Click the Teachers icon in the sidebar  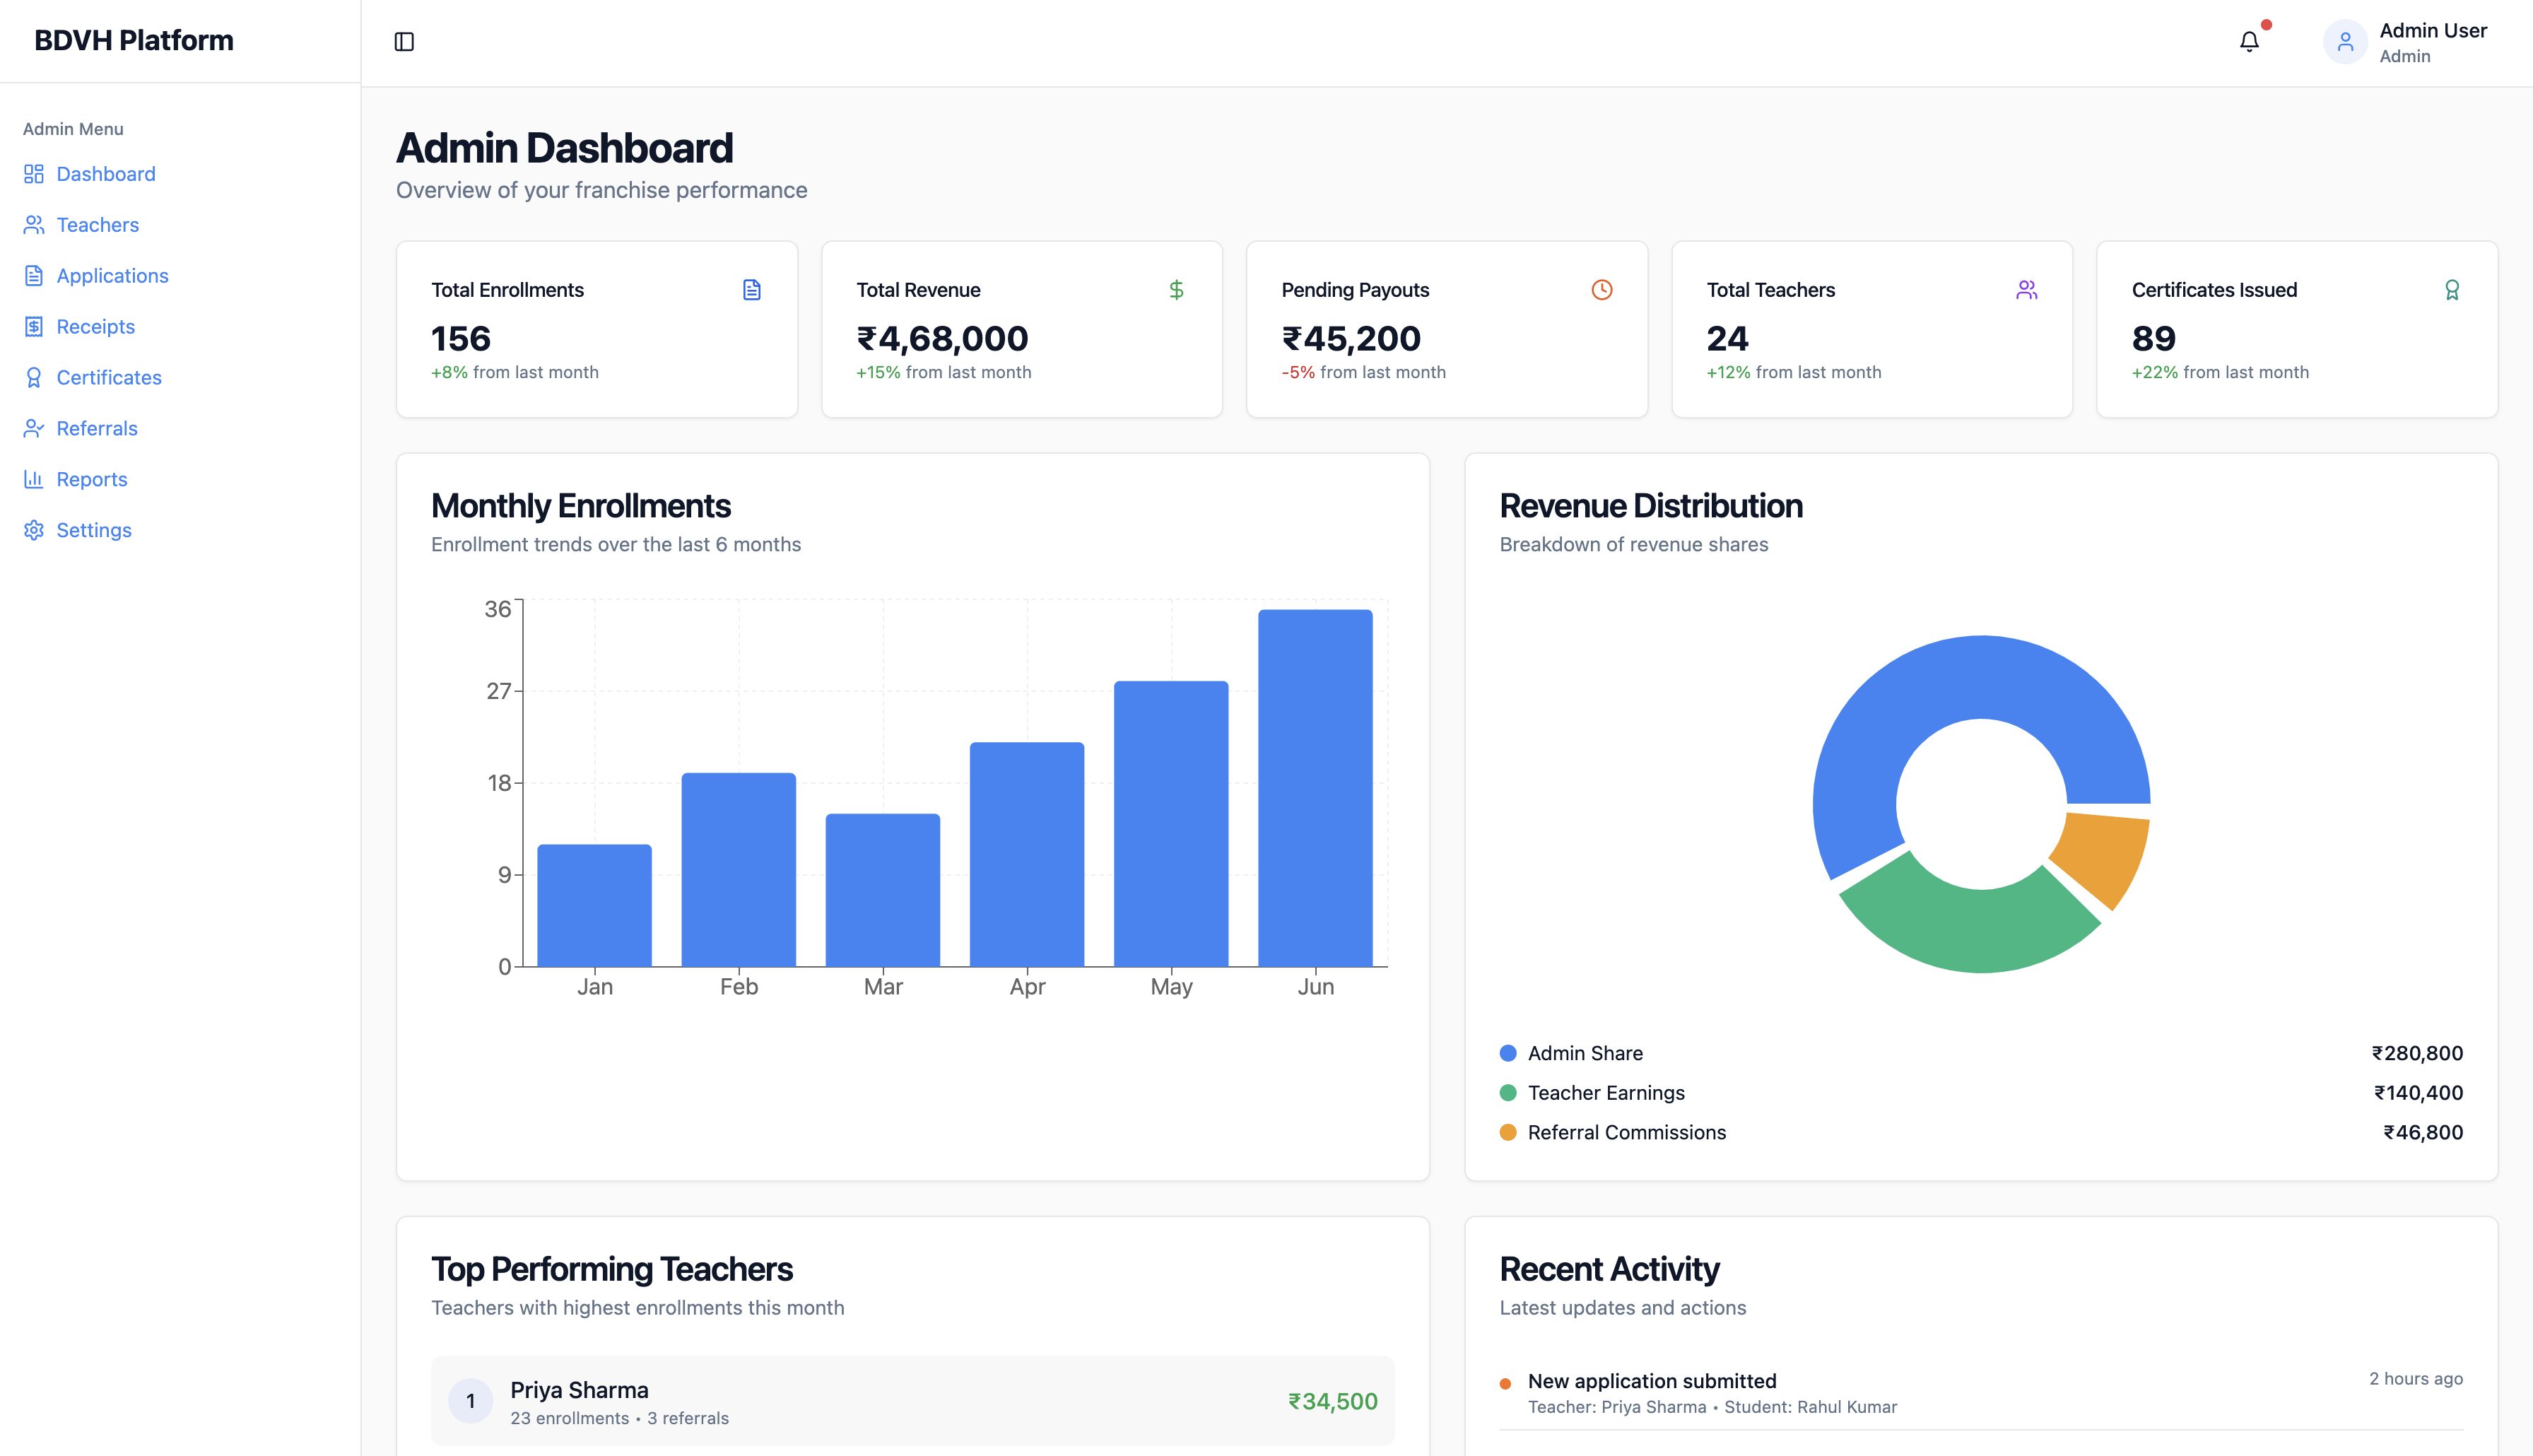click(33, 224)
